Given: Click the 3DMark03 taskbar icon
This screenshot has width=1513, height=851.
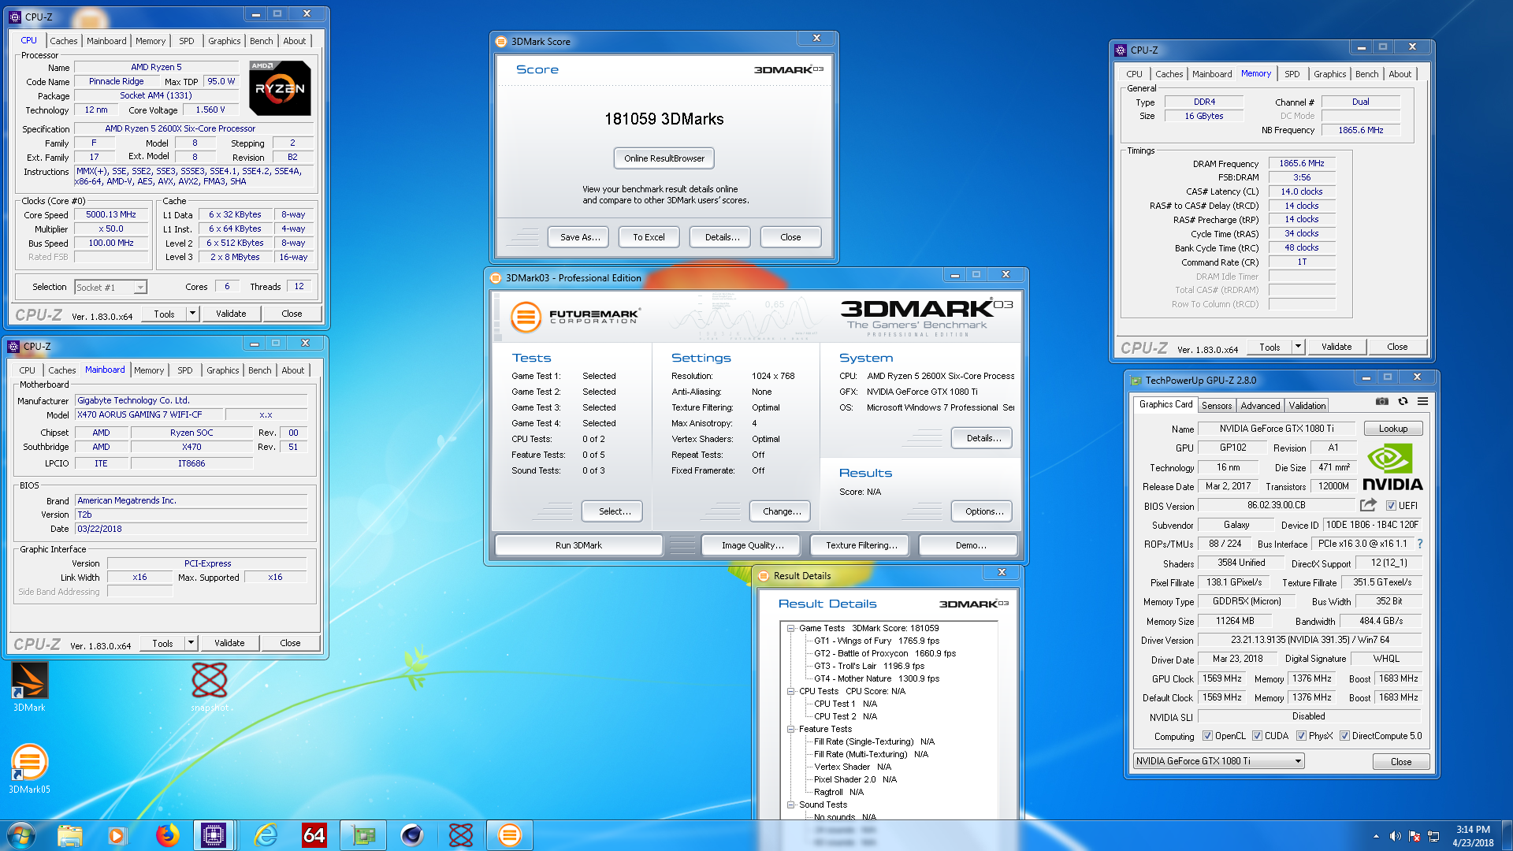Looking at the screenshot, I should point(510,835).
